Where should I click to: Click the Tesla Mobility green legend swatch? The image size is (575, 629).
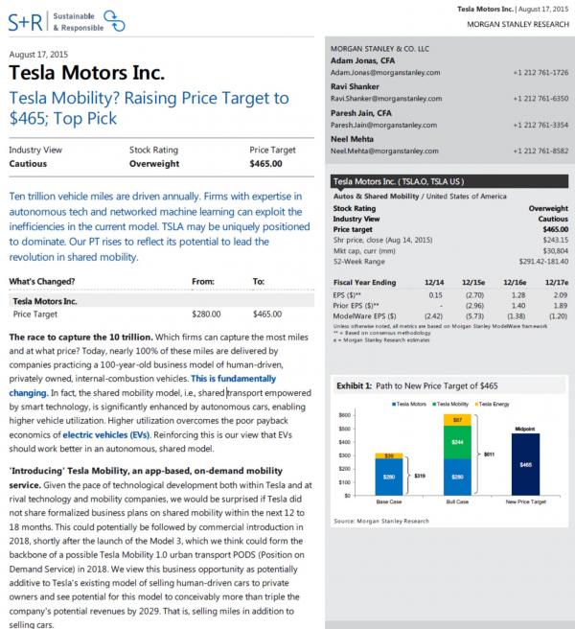(x=434, y=405)
